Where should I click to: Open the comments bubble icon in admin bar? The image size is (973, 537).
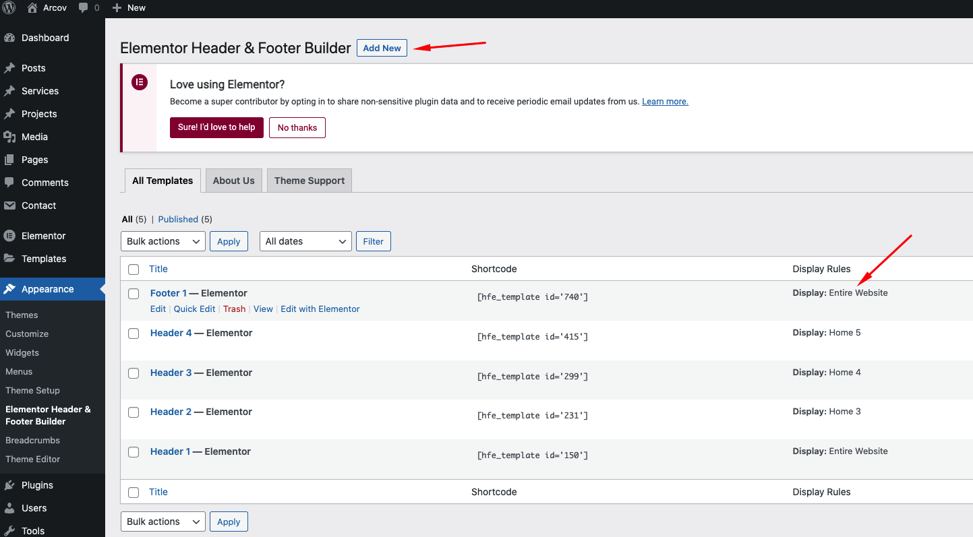tap(84, 8)
